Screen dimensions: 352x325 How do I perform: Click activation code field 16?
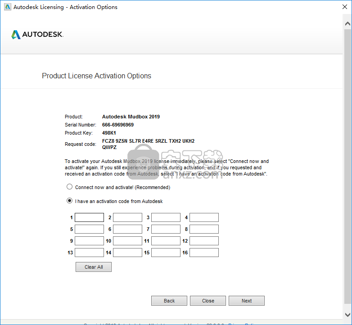(x=204, y=253)
